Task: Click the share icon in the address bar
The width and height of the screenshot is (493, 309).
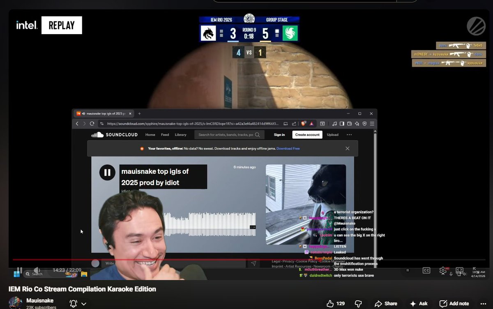Action: pyautogui.click(x=294, y=123)
